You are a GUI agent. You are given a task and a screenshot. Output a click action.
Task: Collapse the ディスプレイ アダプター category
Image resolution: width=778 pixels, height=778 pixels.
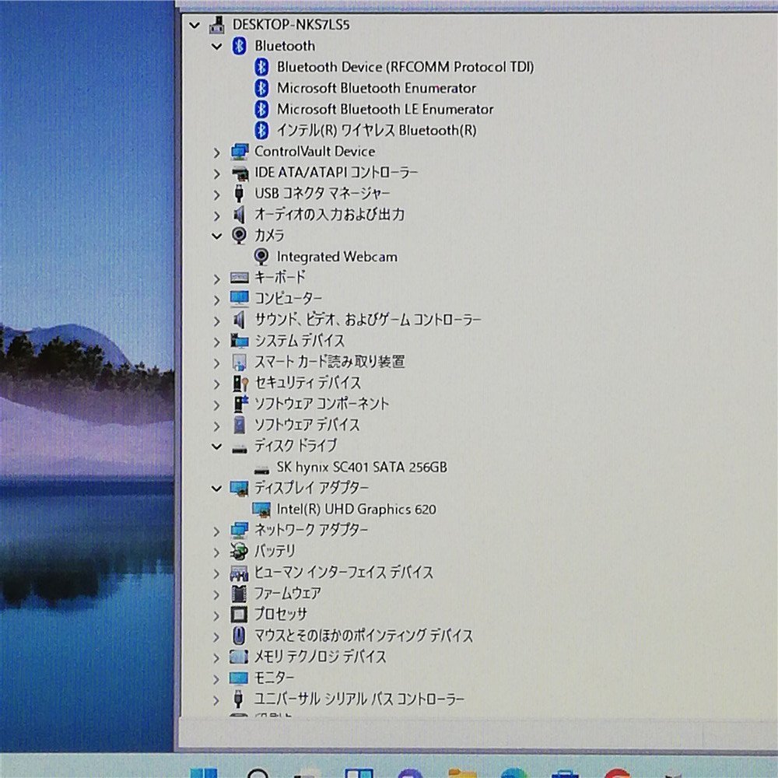(216, 489)
